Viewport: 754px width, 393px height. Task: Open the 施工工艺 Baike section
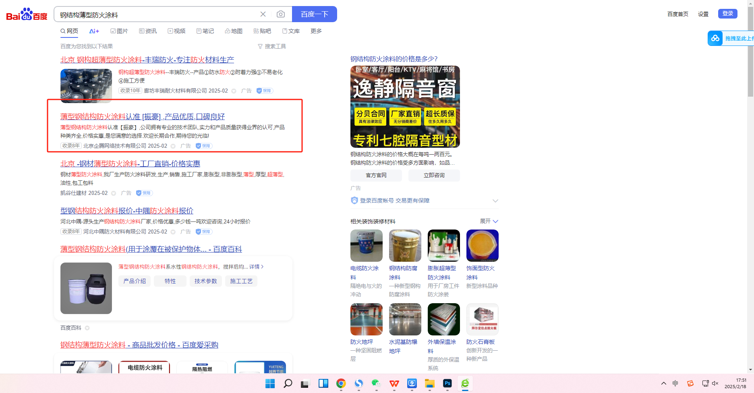coord(241,281)
